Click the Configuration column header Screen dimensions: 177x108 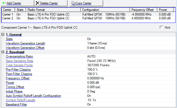click(x=105, y=10)
